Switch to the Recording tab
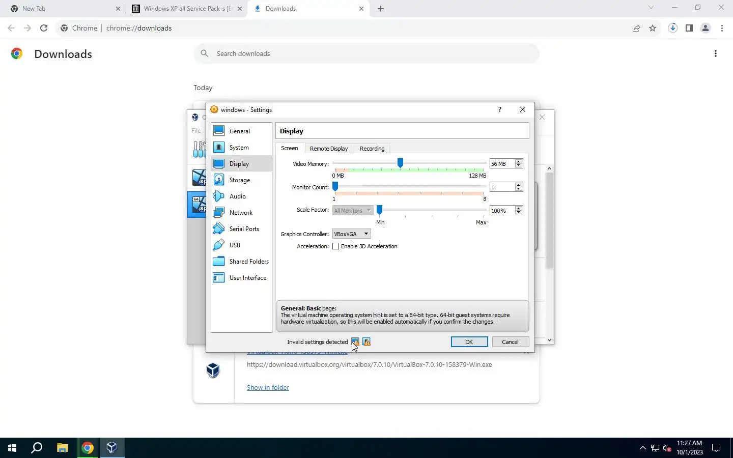Screen dimensions: 733x458 (372, 149)
